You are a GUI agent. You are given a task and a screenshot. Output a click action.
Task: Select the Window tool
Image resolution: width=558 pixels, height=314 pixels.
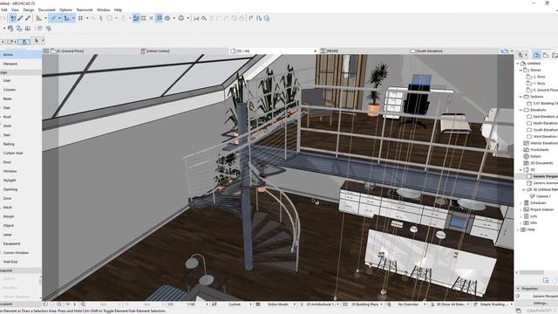(10, 171)
